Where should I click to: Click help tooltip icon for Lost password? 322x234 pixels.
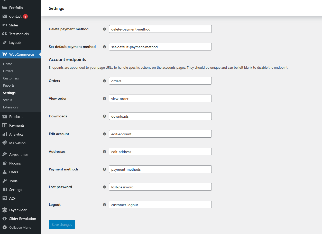pos(104,187)
